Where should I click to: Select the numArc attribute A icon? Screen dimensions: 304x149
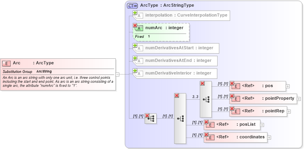tap(139, 28)
